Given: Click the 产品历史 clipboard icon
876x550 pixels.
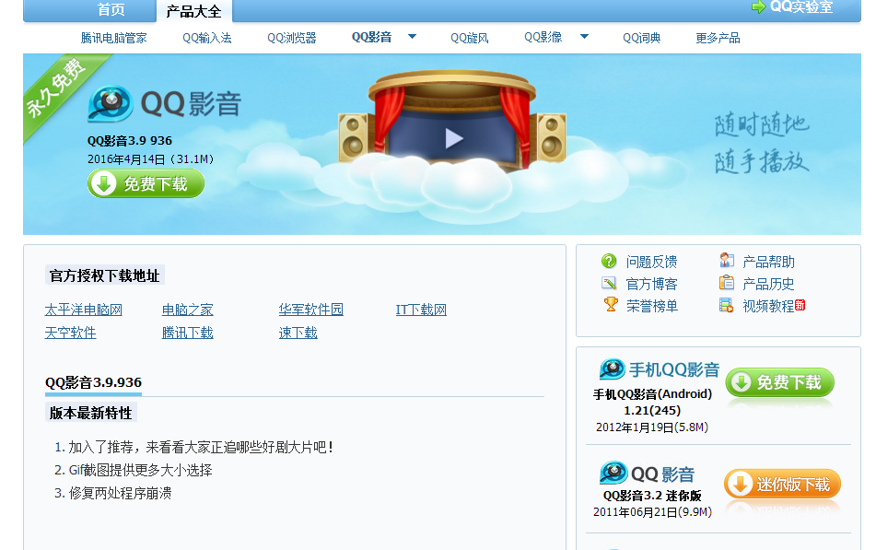Looking at the screenshot, I should click(x=727, y=284).
